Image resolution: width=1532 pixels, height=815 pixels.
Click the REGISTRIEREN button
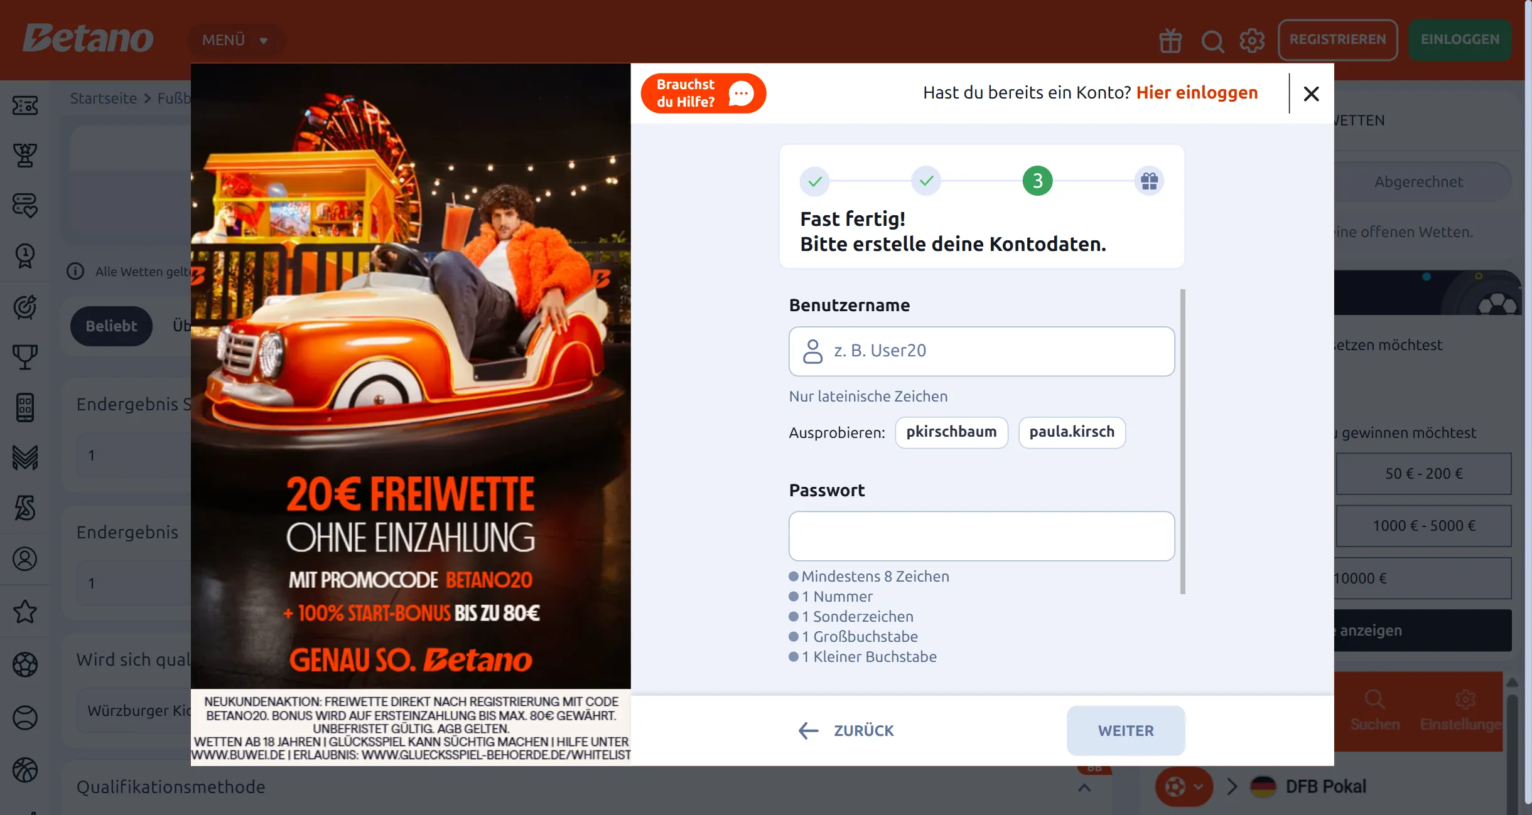click(1338, 40)
